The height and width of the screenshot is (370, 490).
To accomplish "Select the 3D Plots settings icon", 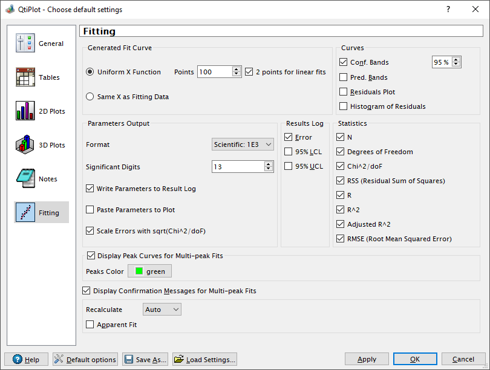I will click(x=25, y=145).
